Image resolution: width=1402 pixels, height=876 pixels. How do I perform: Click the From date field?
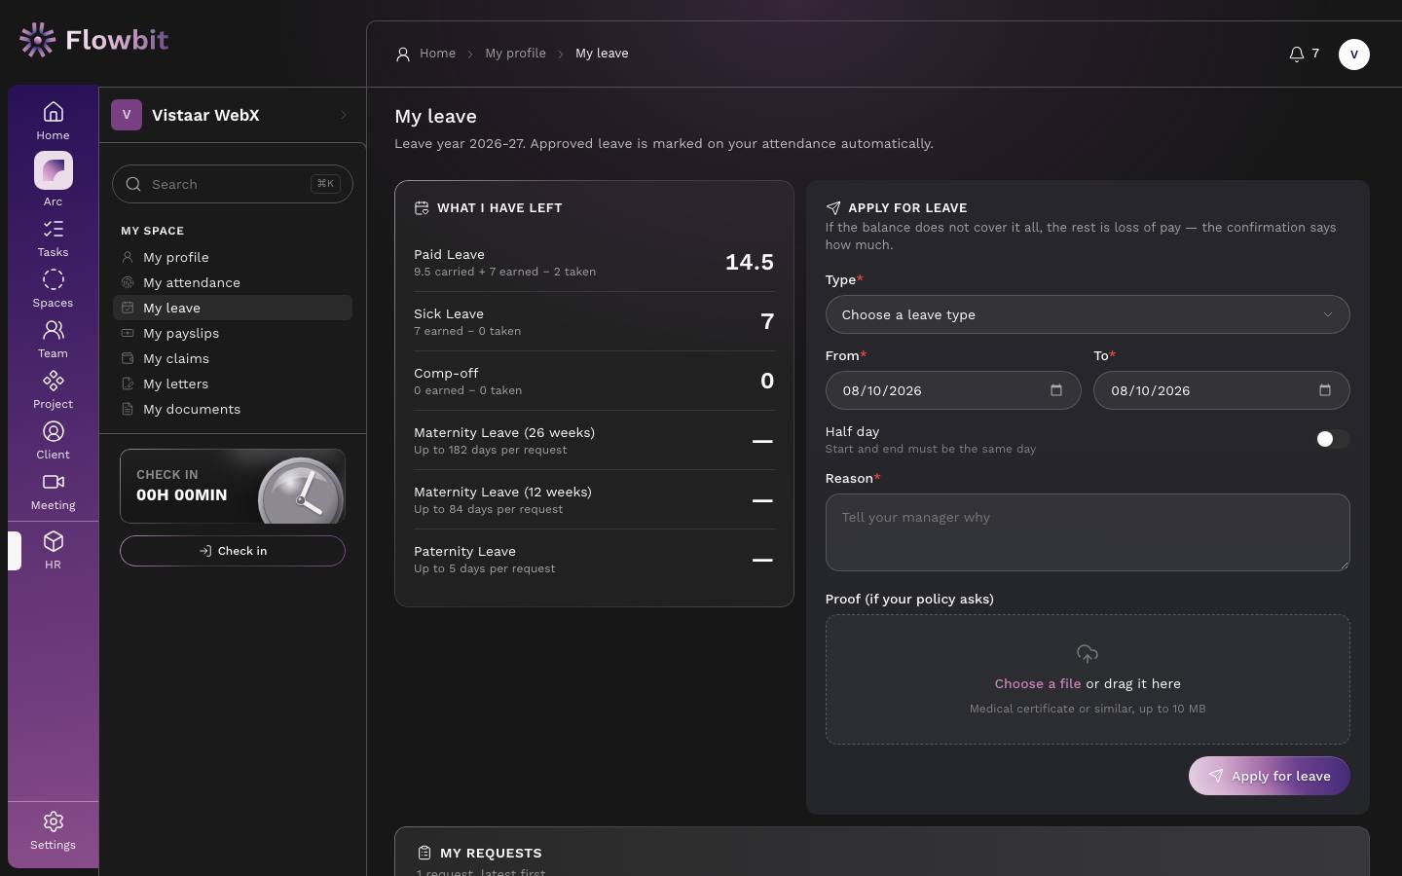pyautogui.click(x=953, y=390)
